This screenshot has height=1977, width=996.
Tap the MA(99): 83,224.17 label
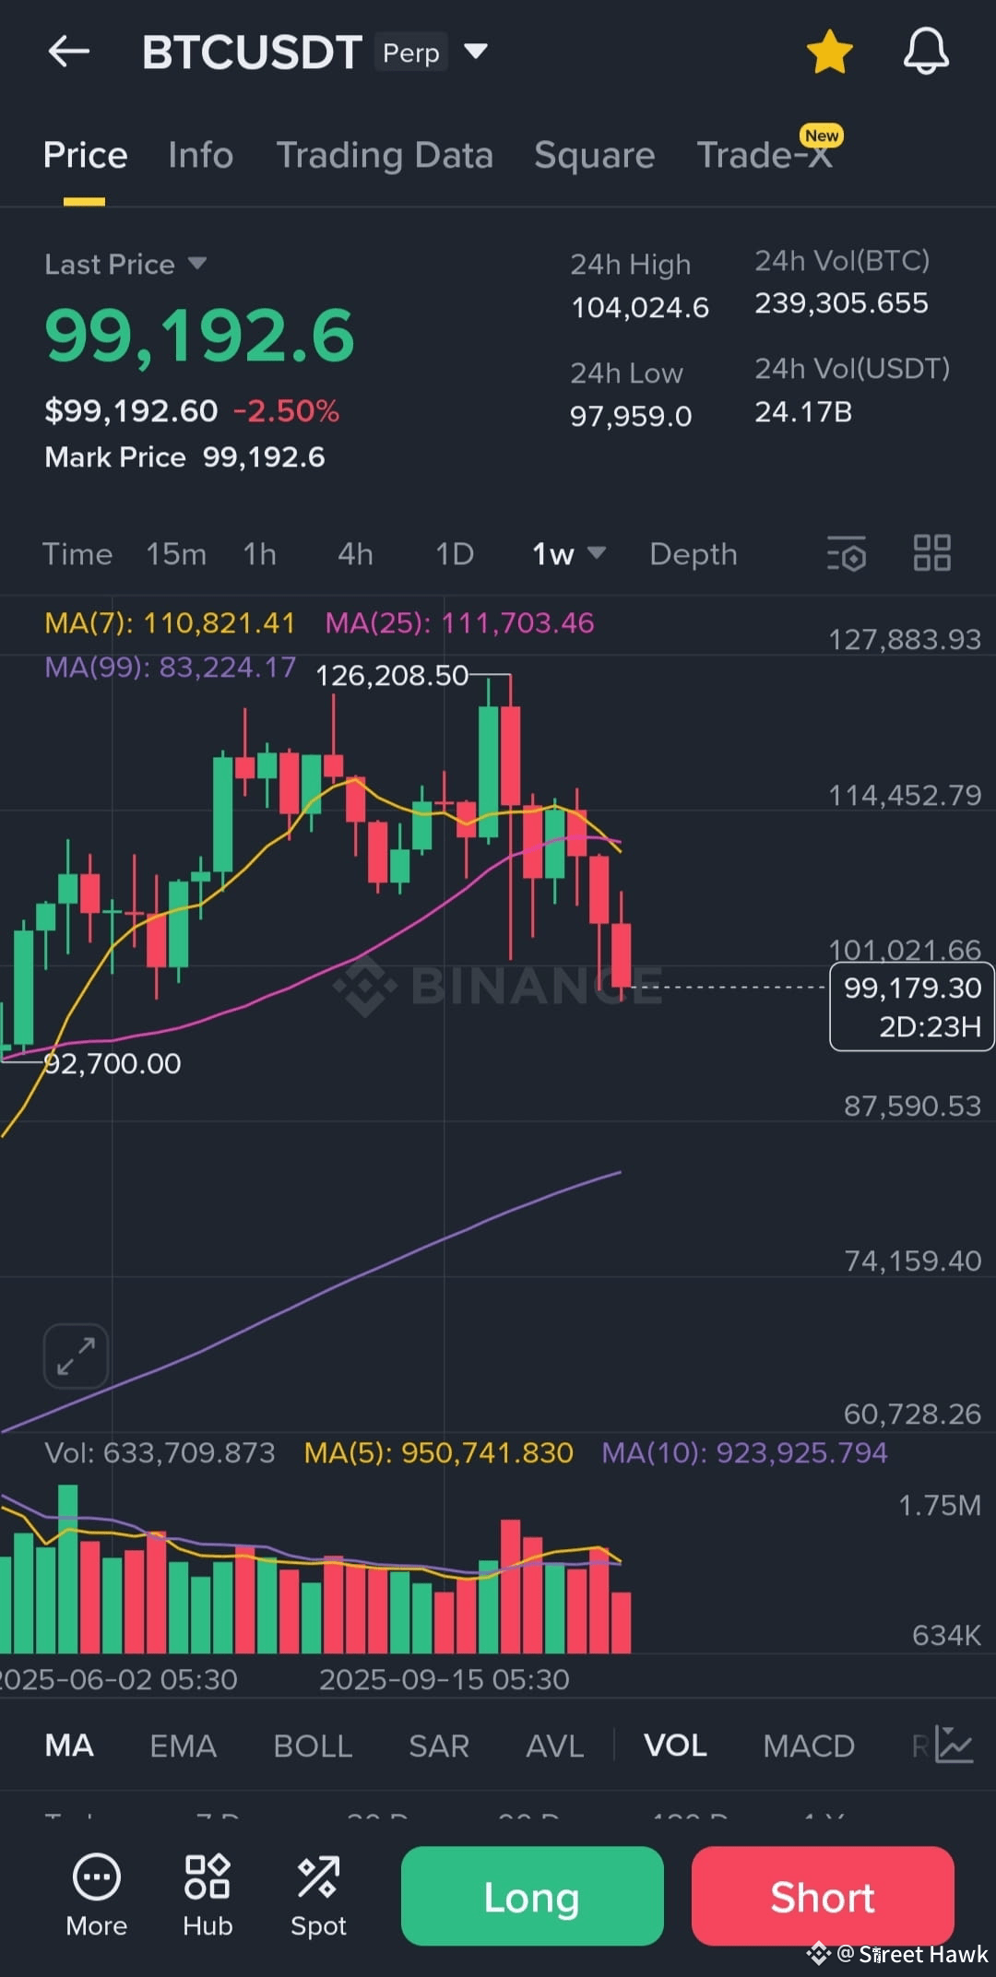tap(171, 667)
